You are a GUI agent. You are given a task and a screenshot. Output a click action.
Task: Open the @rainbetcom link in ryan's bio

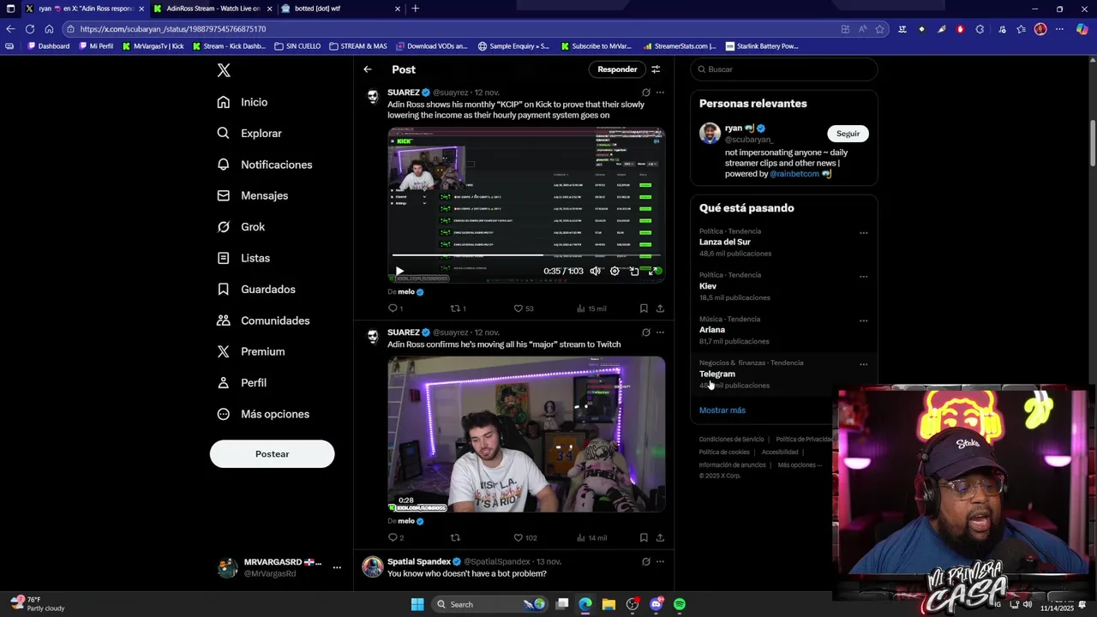point(794,174)
